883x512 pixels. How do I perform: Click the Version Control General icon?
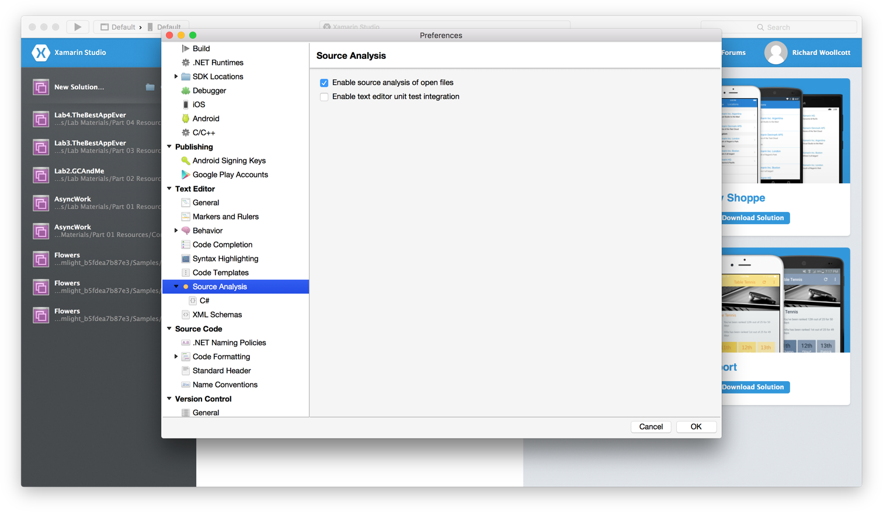pos(186,413)
